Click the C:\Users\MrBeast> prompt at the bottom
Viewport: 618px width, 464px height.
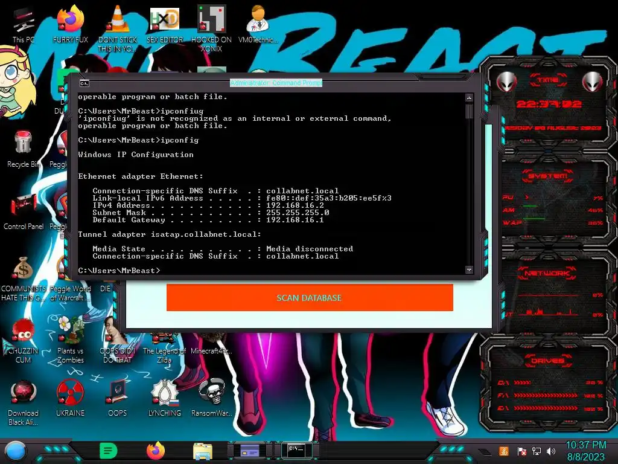[x=119, y=270]
